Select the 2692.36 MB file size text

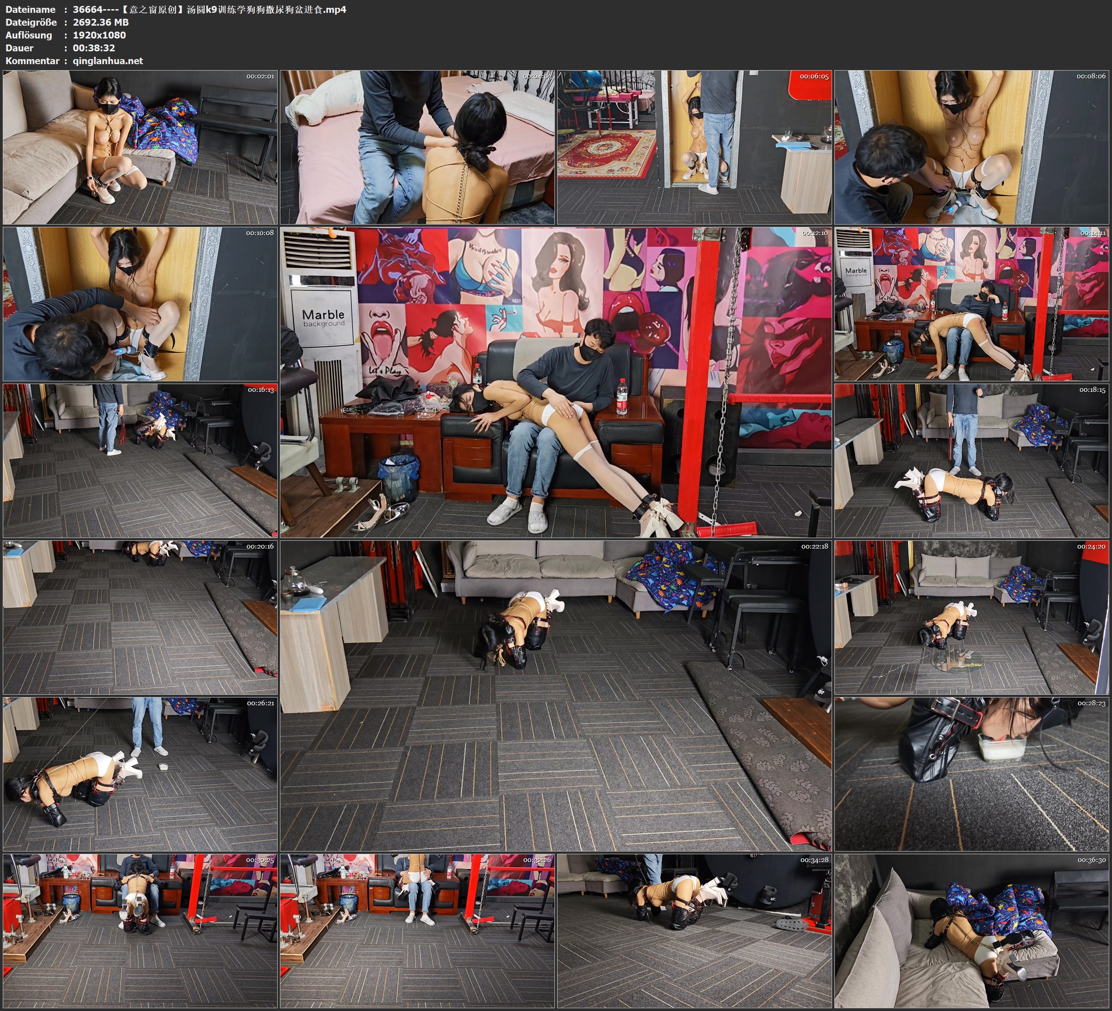[100, 22]
